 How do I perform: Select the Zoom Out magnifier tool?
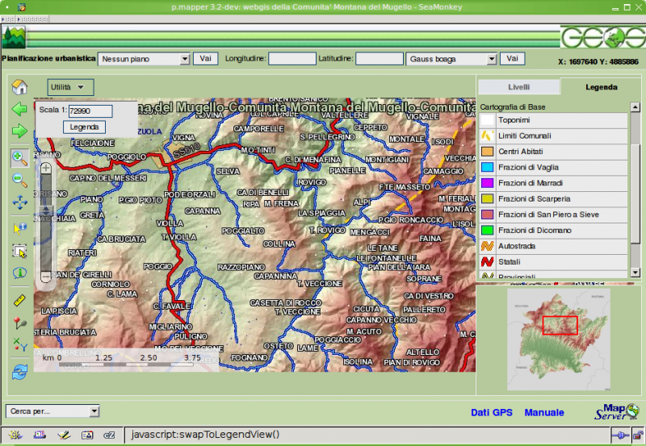pos(20,181)
